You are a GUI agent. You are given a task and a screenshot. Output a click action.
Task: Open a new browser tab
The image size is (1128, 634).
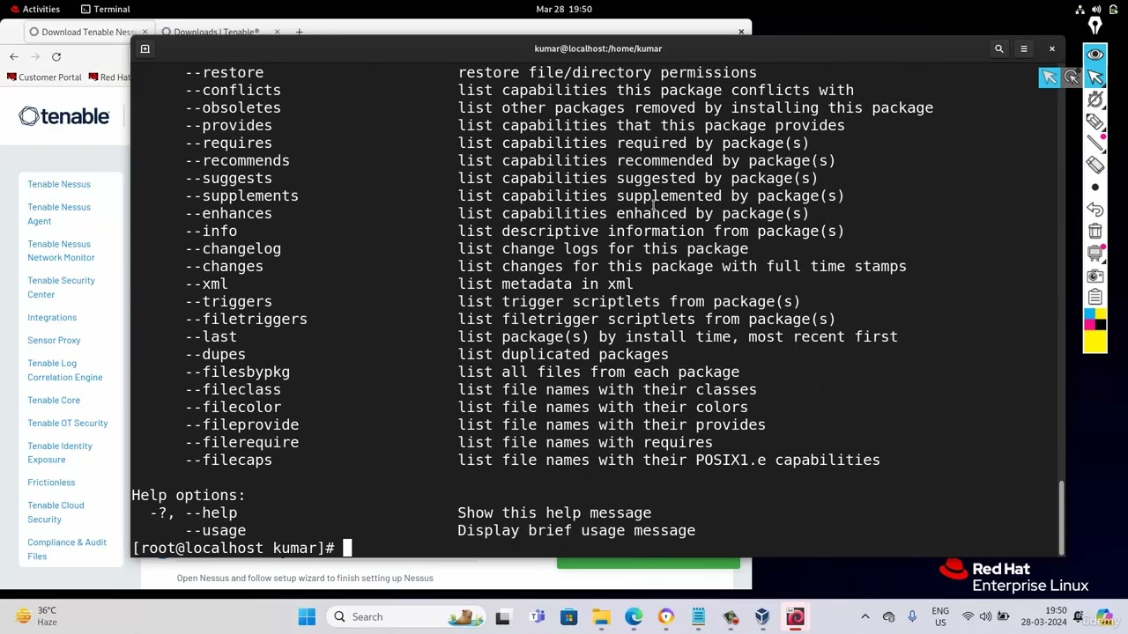click(299, 32)
